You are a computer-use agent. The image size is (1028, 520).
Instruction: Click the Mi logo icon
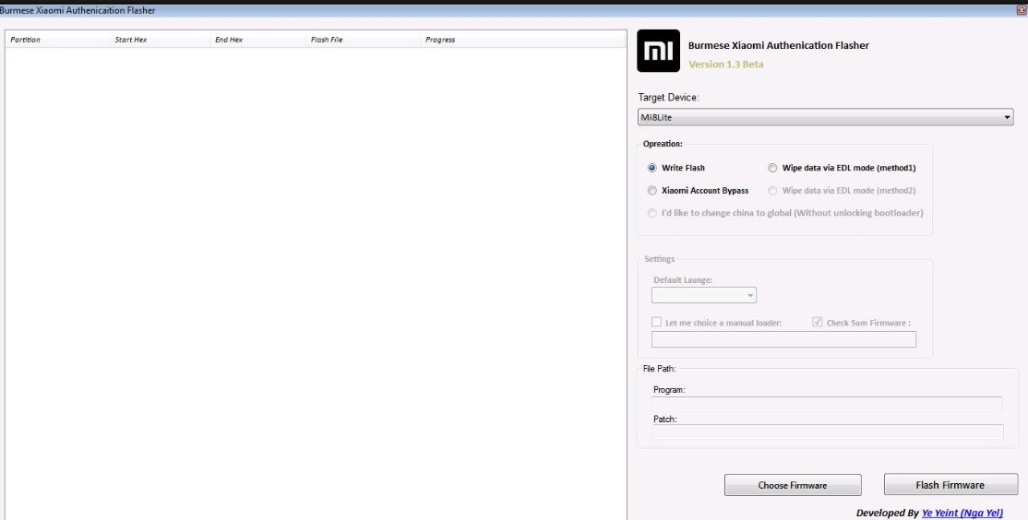[x=658, y=51]
